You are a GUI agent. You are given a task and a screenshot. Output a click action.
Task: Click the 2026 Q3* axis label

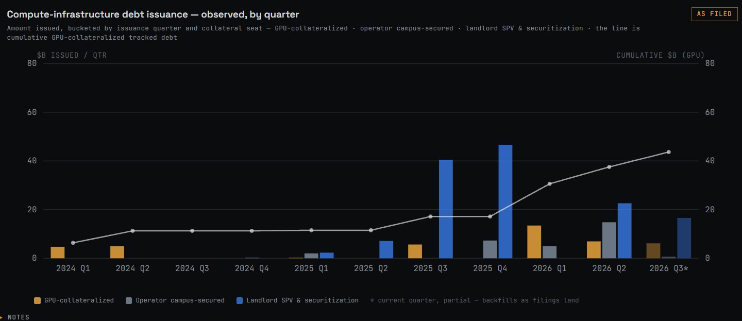(x=669, y=268)
